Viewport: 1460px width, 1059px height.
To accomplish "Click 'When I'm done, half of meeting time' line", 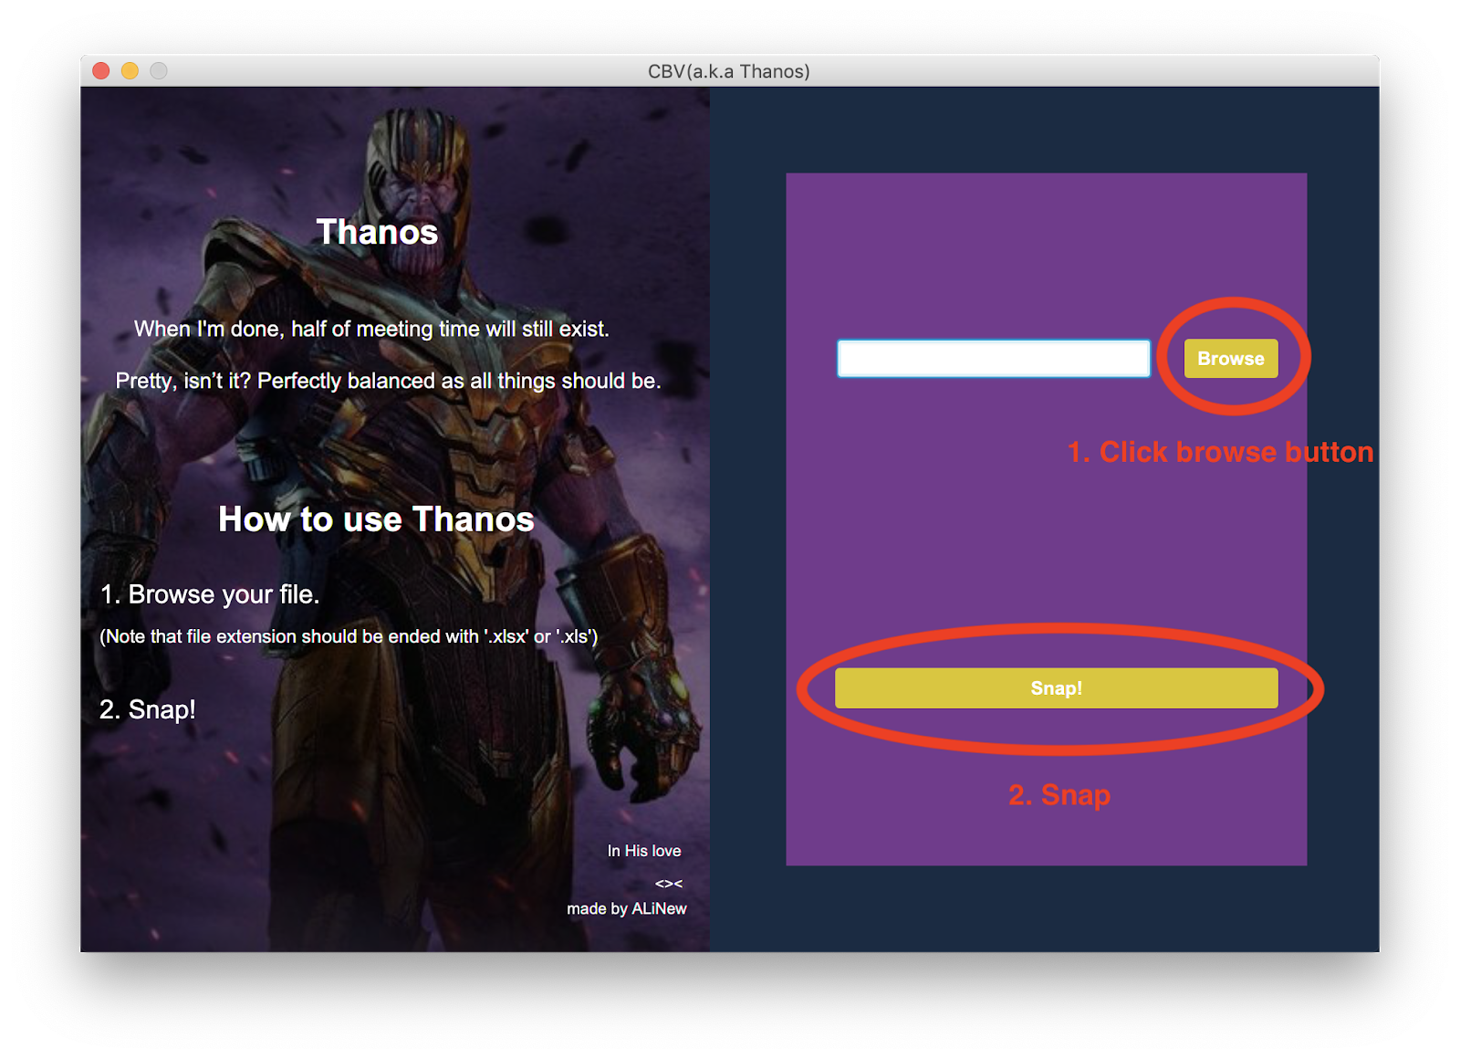I will [x=371, y=329].
